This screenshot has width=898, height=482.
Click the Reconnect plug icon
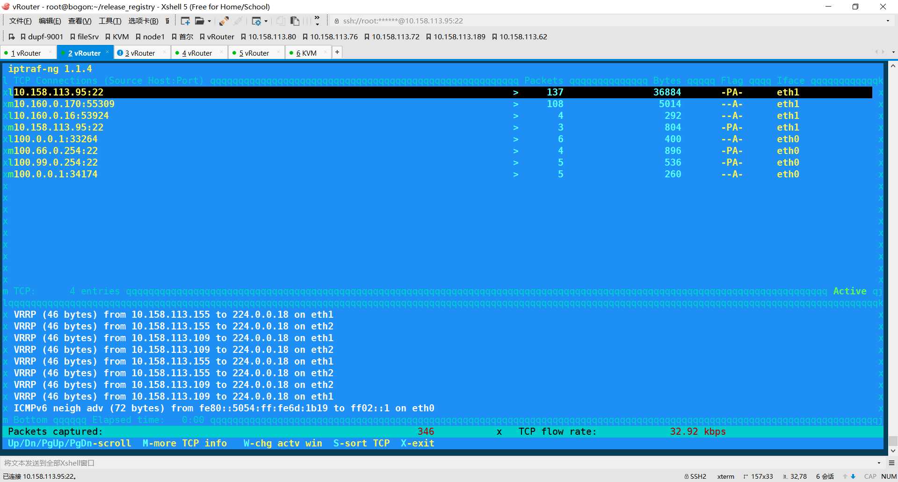(224, 21)
